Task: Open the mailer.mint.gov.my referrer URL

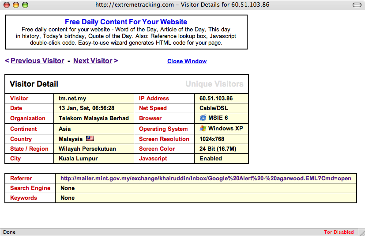Action: [x=206, y=179]
